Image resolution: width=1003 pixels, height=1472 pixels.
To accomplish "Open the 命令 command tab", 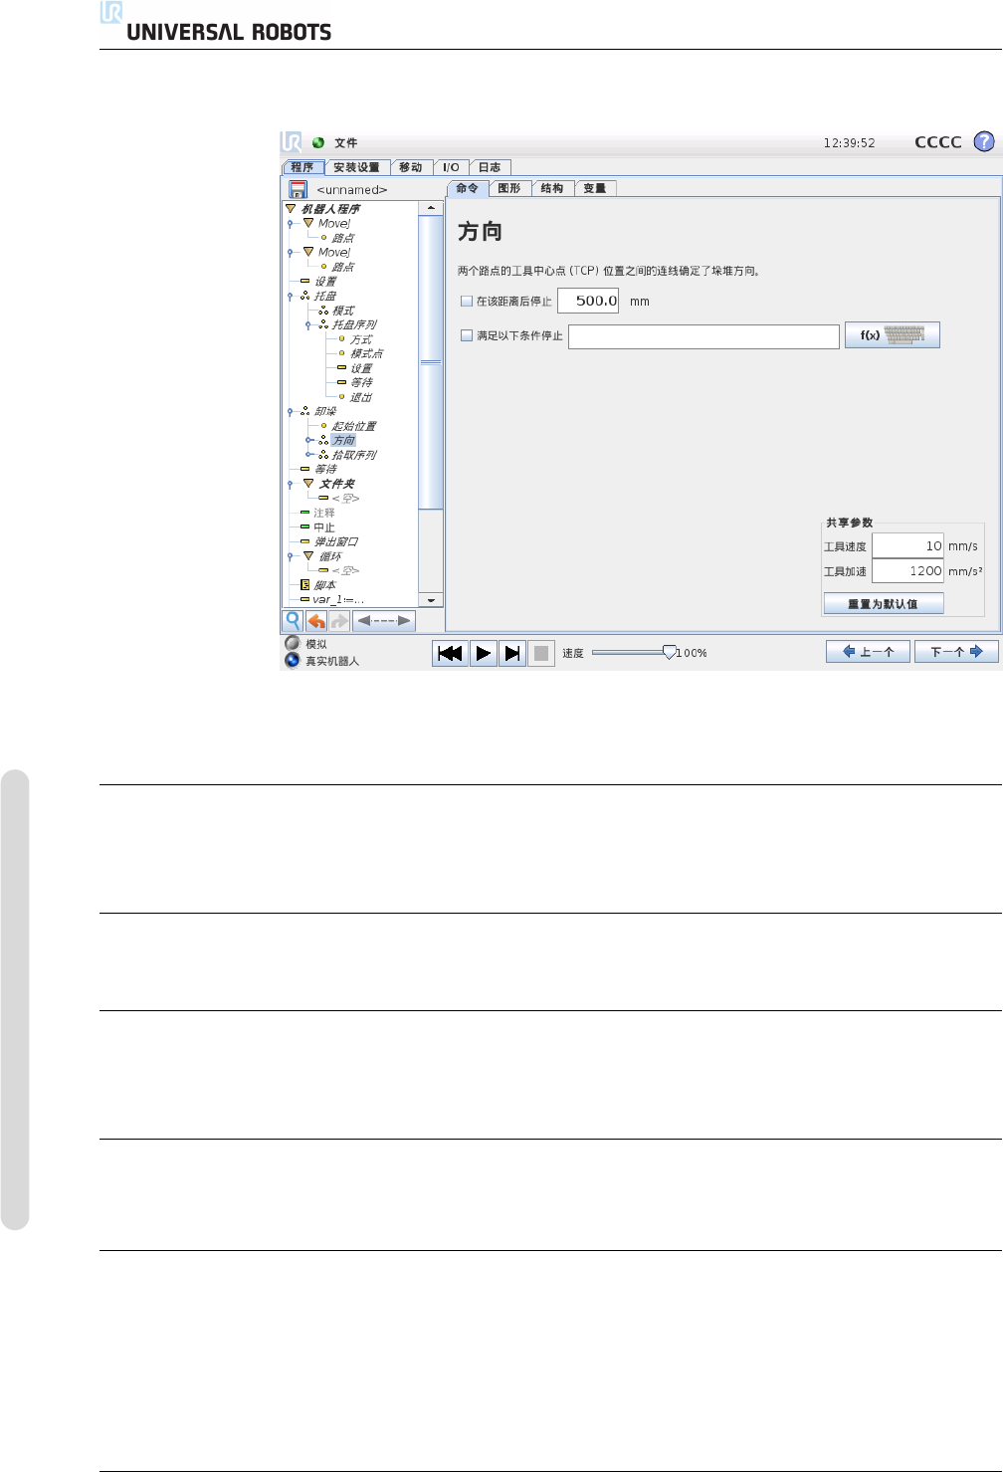I will tap(468, 188).
